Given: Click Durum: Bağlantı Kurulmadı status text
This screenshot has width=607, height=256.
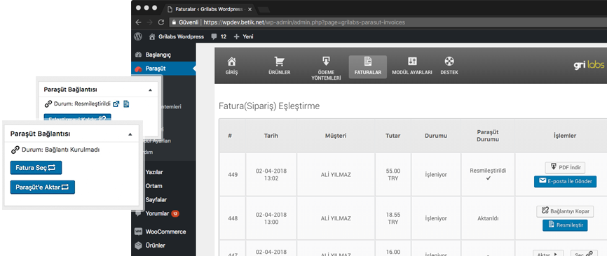Looking at the screenshot, I should click(x=60, y=150).
